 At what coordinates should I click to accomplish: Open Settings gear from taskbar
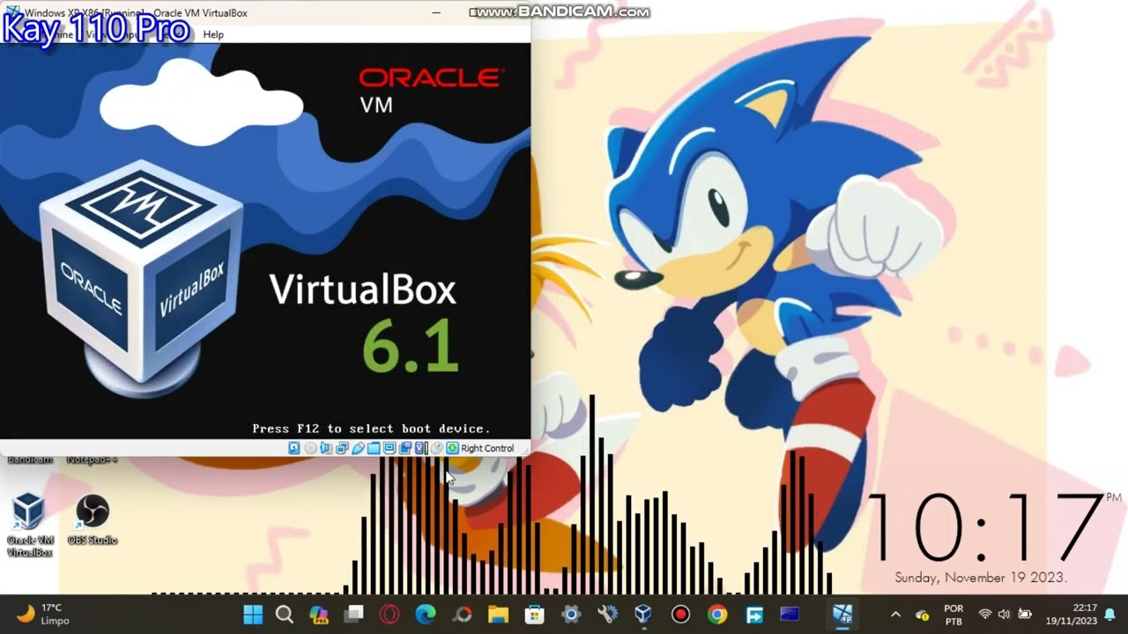(570, 614)
